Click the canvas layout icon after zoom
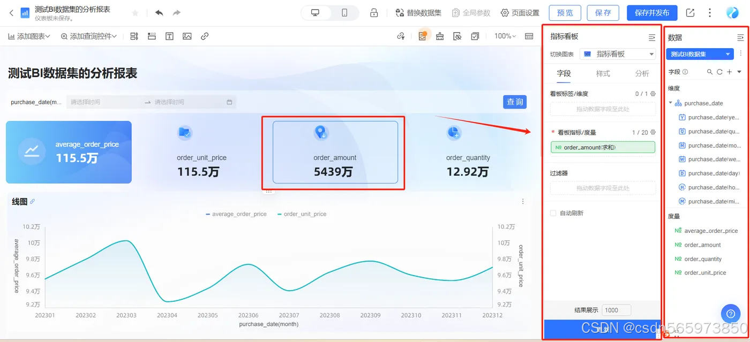The width and height of the screenshot is (750, 342). pos(529,36)
